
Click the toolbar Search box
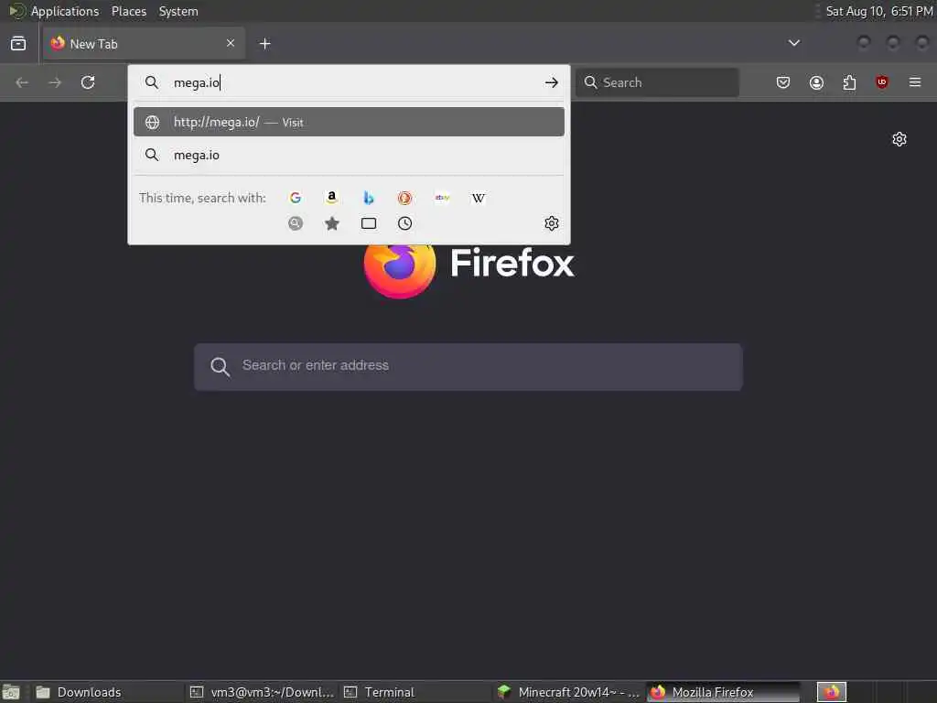pyautogui.click(x=657, y=82)
